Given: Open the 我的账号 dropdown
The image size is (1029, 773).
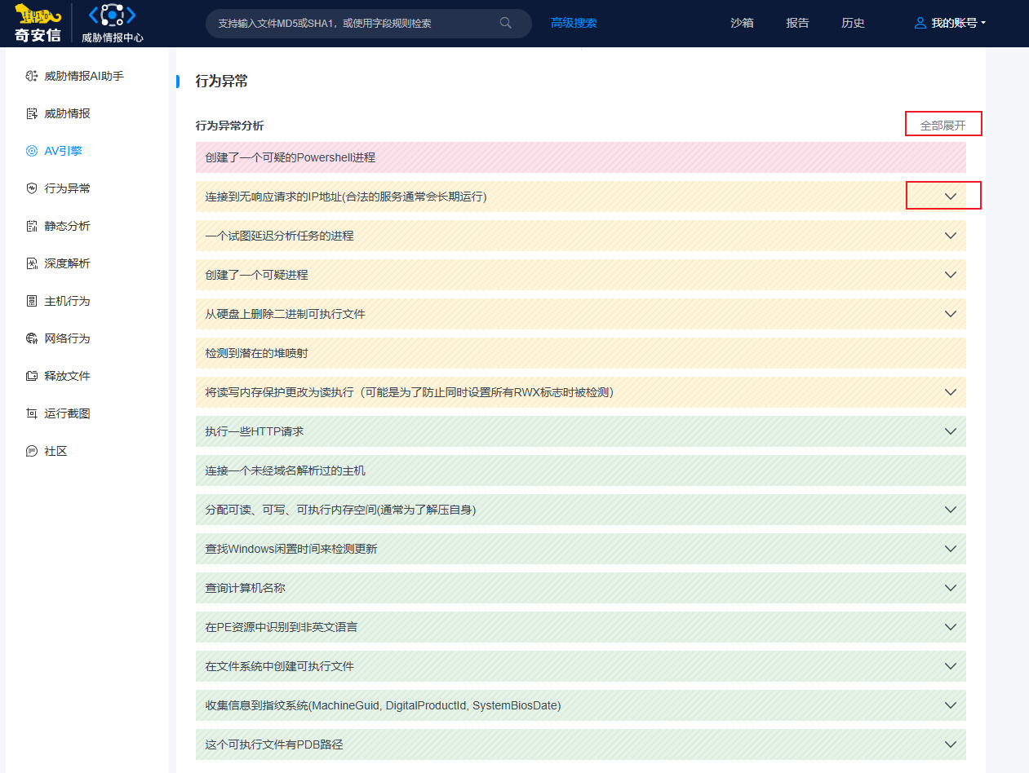Looking at the screenshot, I should coord(950,23).
